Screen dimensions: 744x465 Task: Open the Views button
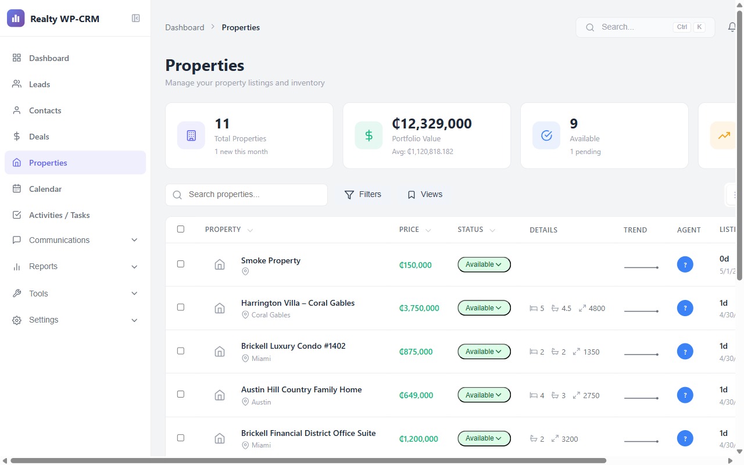click(425, 195)
